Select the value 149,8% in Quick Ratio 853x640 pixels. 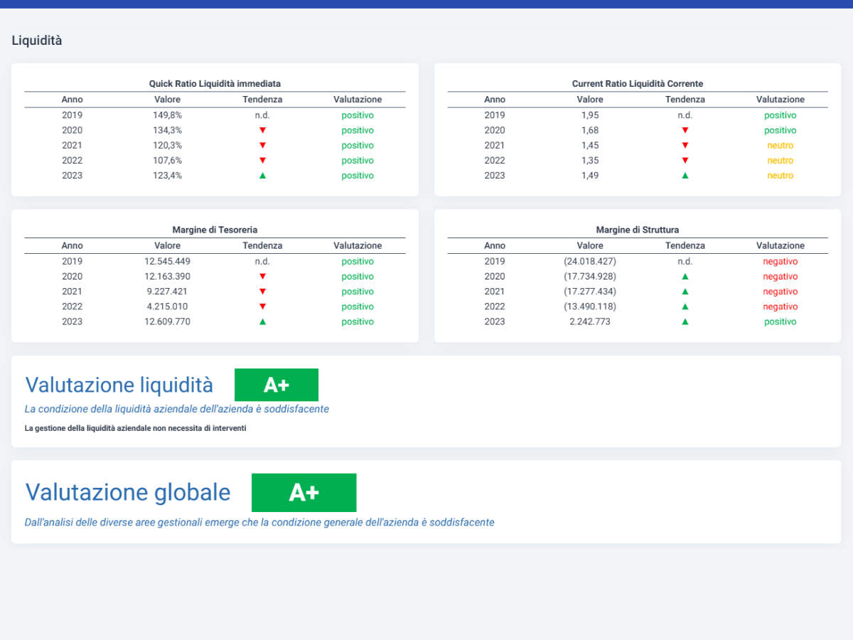[167, 115]
